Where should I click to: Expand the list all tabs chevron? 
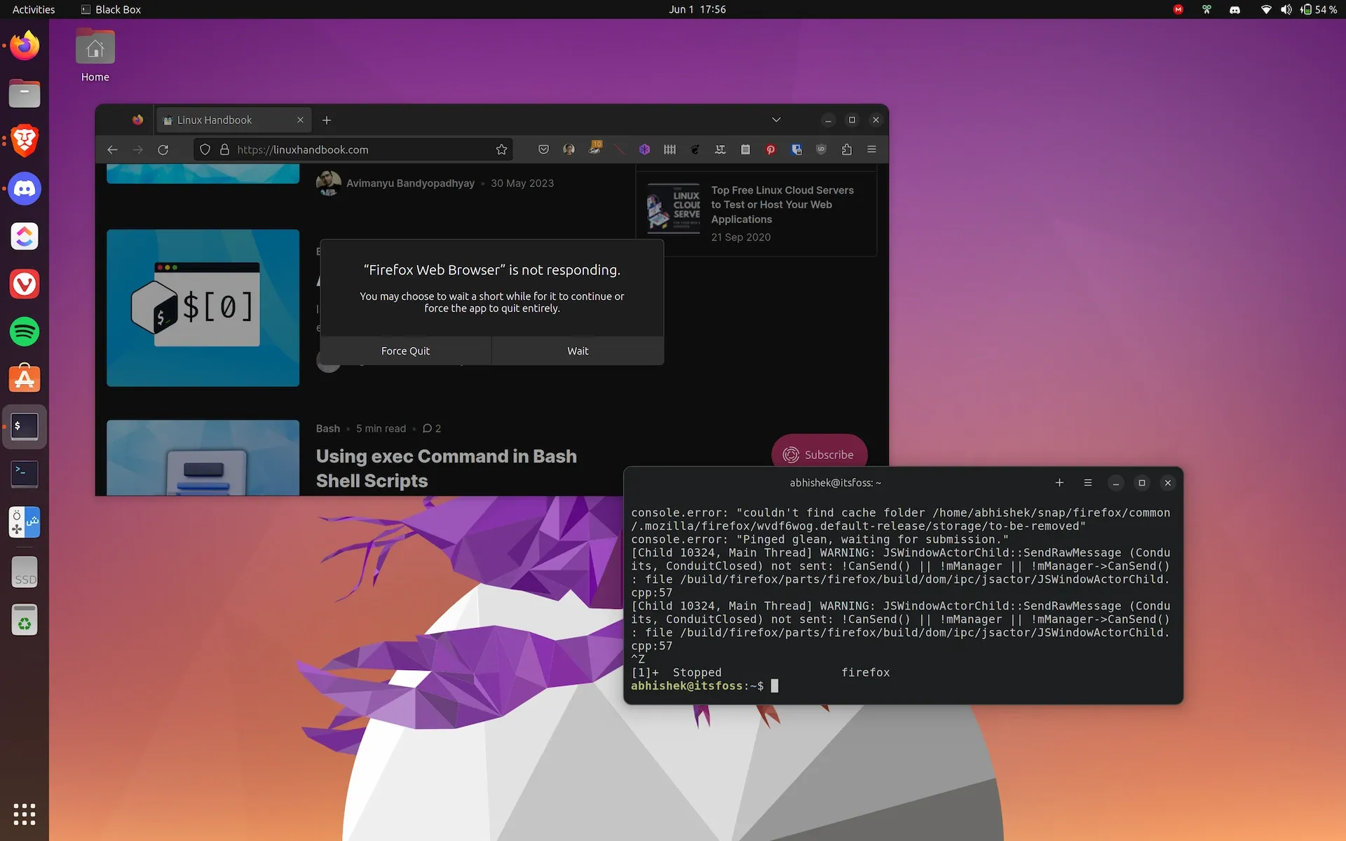pyautogui.click(x=776, y=120)
